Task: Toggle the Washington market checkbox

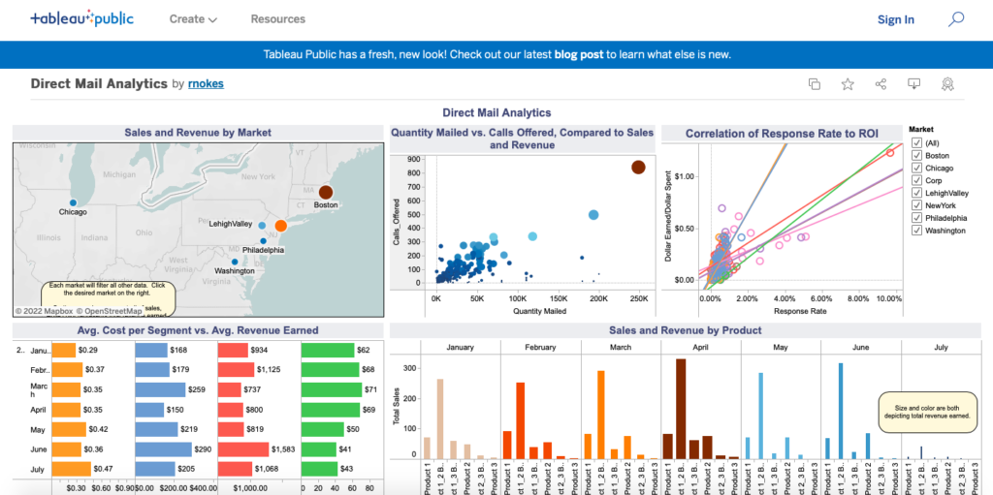Action: click(916, 231)
